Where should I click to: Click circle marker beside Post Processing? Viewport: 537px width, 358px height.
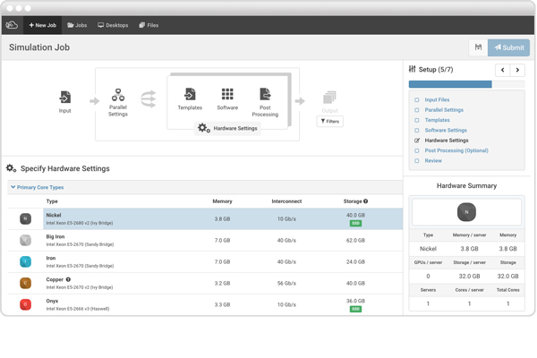coord(417,150)
